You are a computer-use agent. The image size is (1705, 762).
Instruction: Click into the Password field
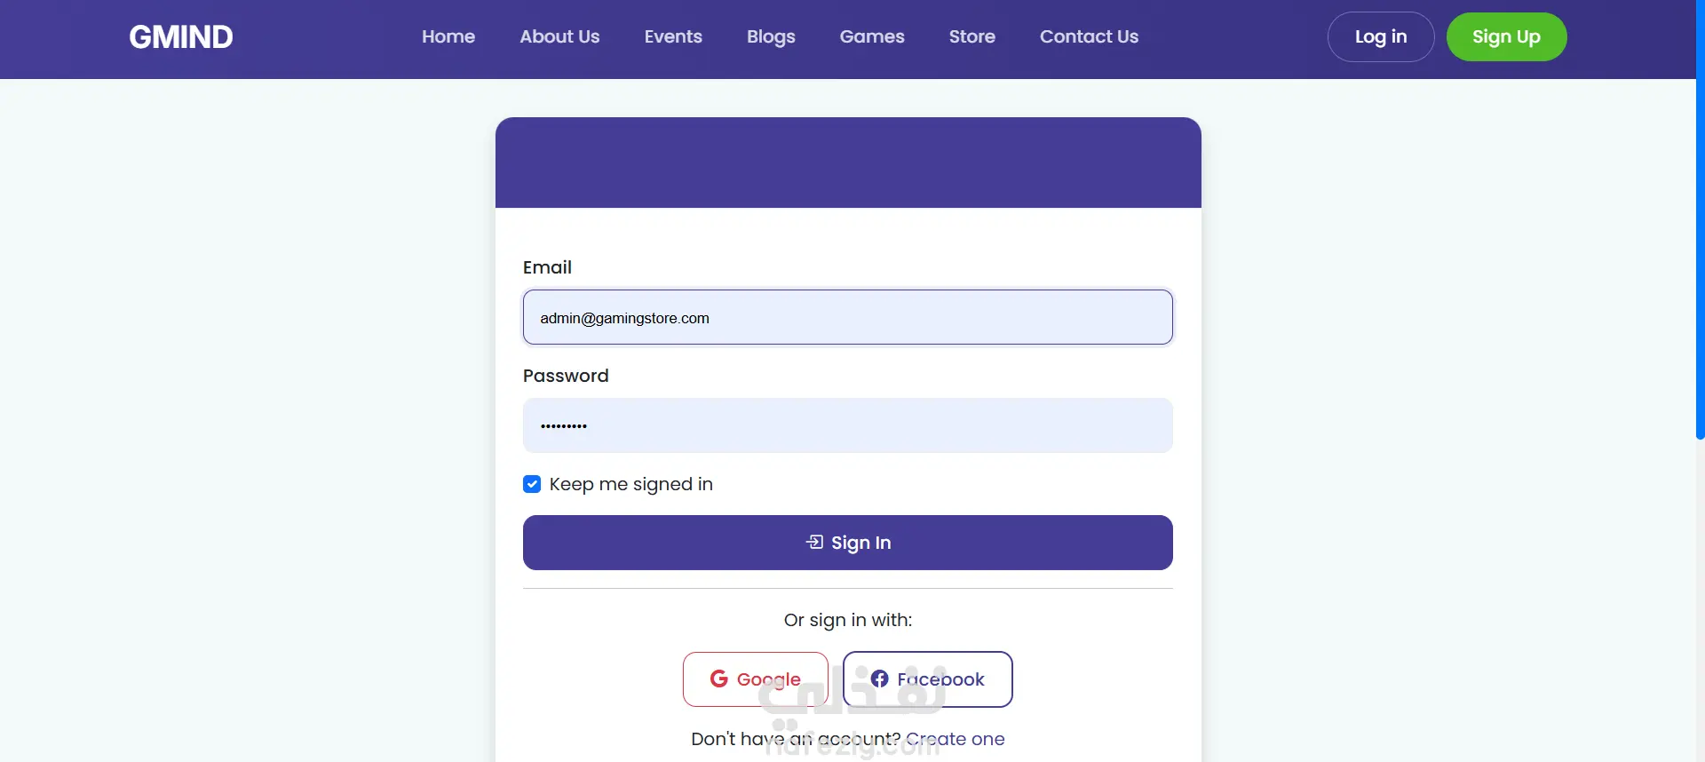point(847,425)
